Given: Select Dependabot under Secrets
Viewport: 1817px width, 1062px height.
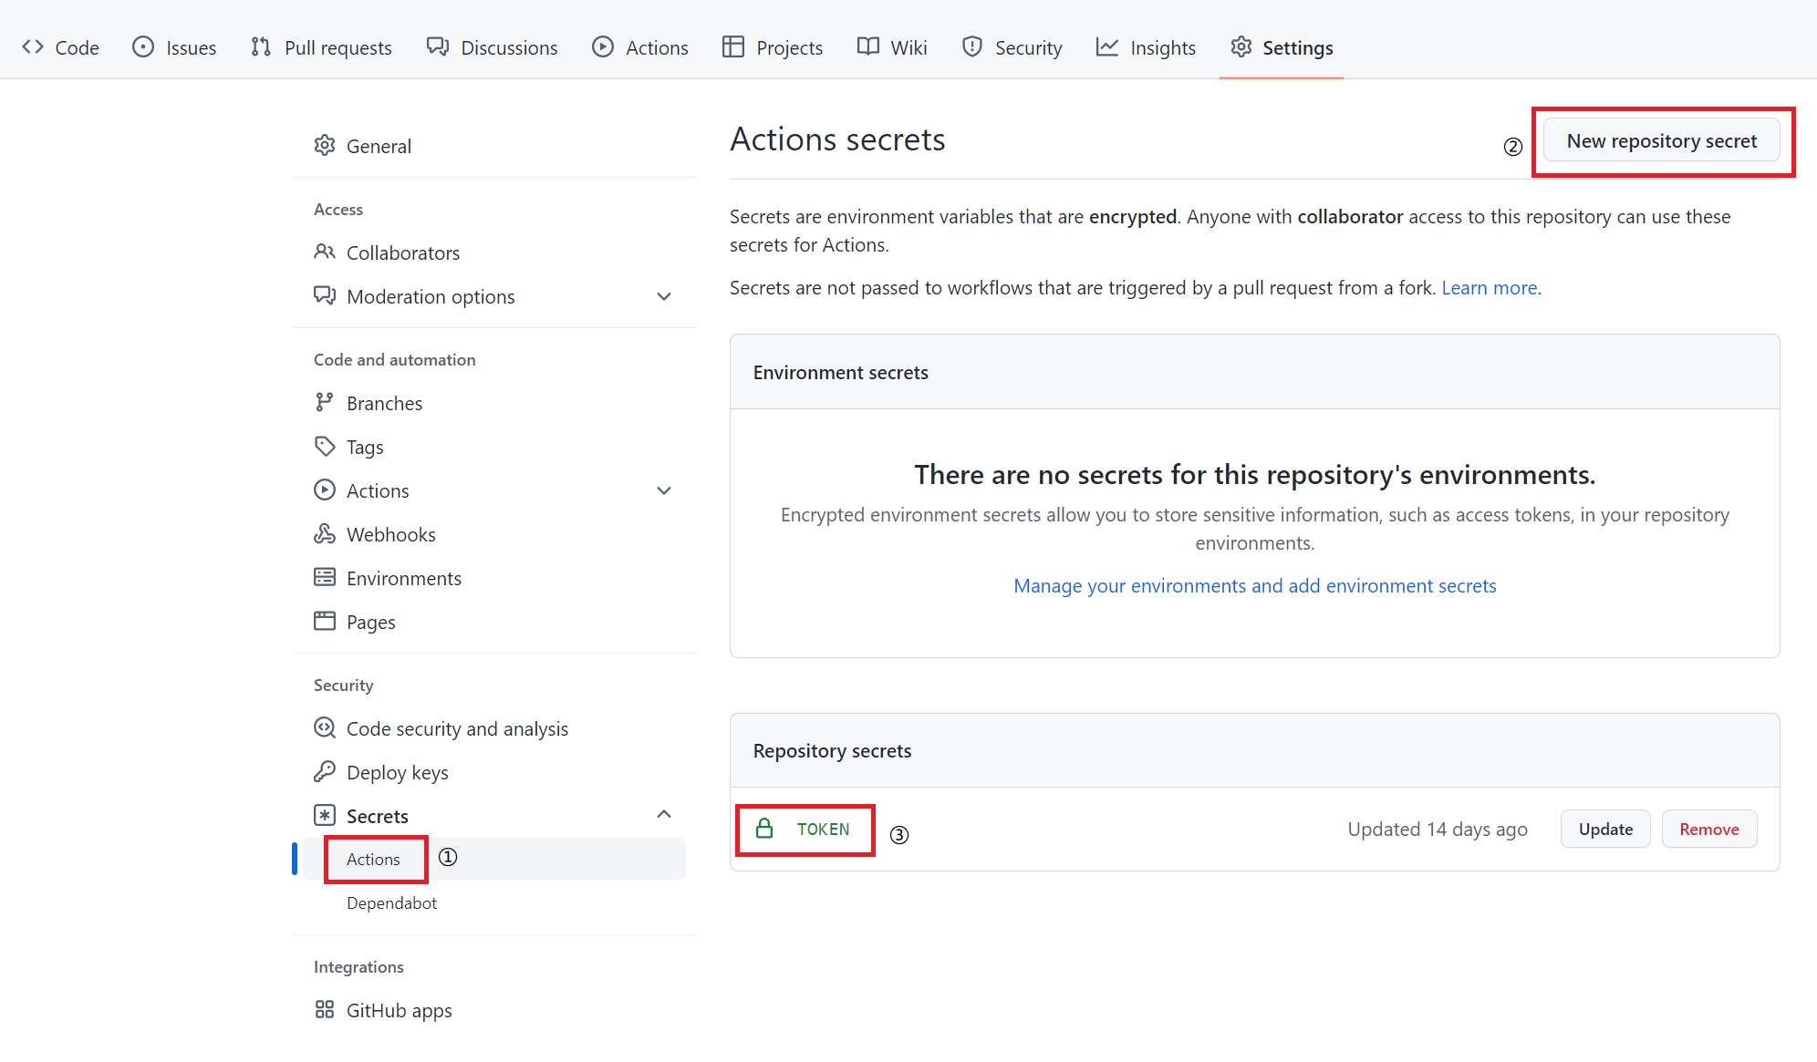Looking at the screenshot, I should point(391,902).
